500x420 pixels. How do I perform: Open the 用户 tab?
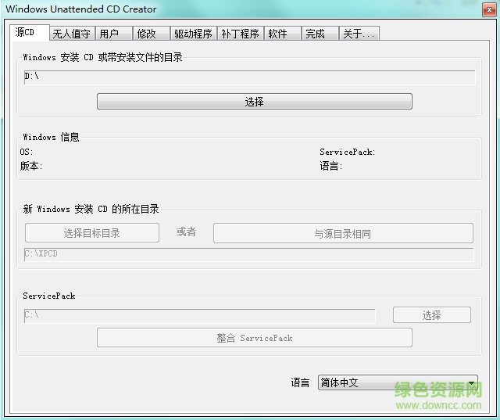pyautogui.click(x=114, y=33)
